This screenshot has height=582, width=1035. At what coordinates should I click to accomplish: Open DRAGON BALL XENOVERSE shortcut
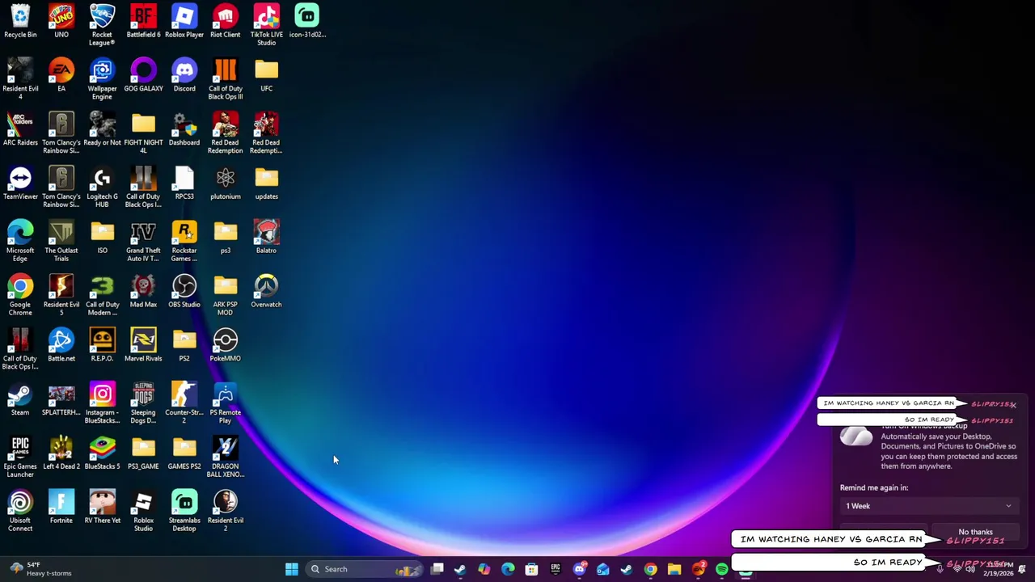(x=226, y=458)
